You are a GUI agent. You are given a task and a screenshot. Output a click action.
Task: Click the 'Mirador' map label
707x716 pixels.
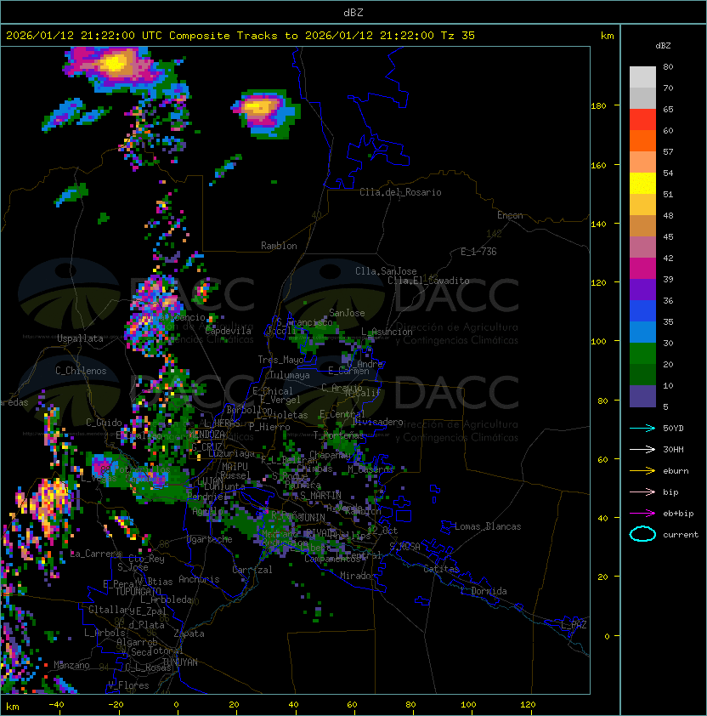tap(359, 576)
